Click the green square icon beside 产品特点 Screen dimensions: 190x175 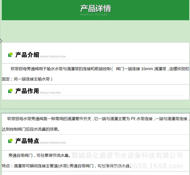click(10, 141)
